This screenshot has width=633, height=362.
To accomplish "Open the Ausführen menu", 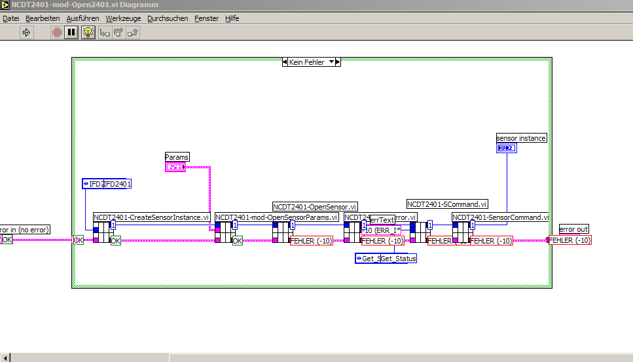I will tap(82, 18).
